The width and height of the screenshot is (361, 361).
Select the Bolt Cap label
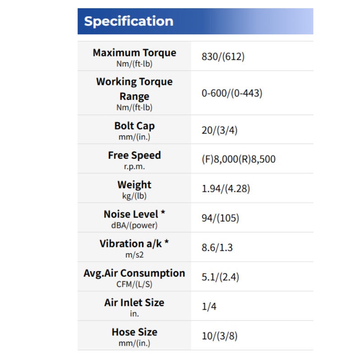pos(134,126)
